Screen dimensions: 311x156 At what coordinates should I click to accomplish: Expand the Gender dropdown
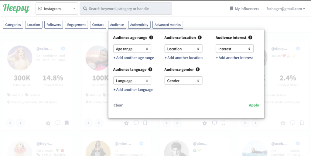[x=183, y=81]
